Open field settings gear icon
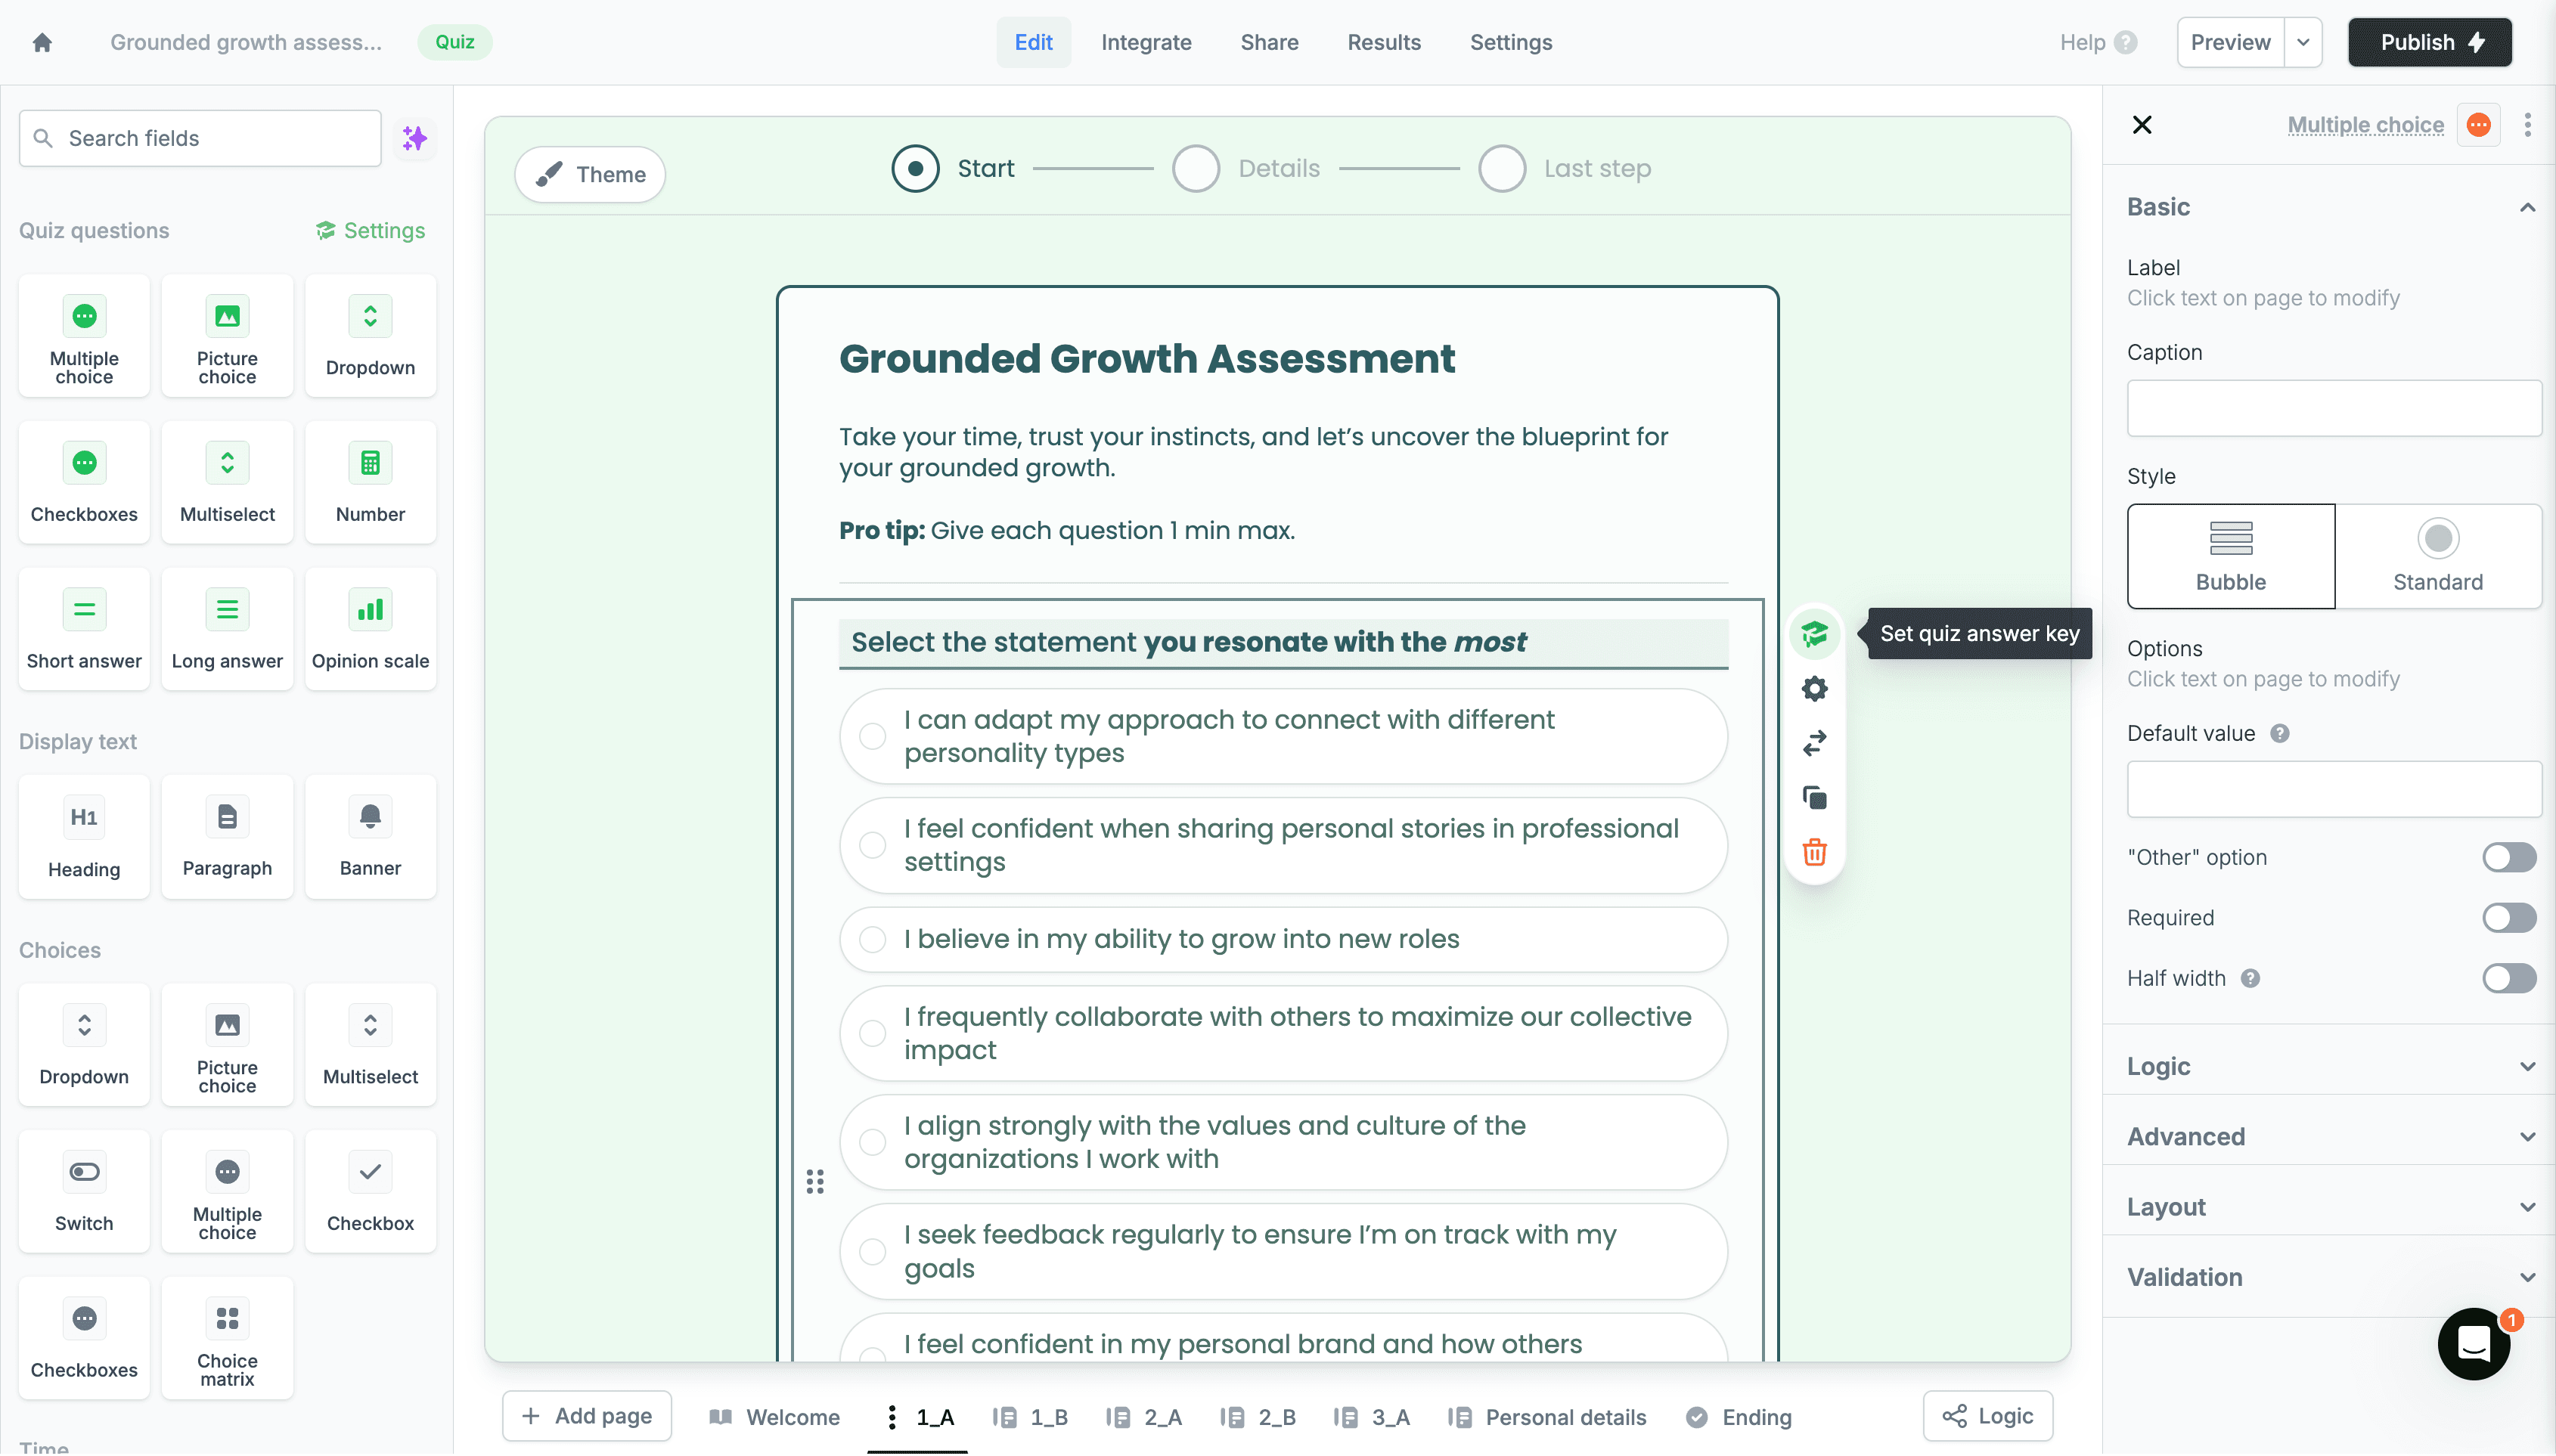This screenshot has width=2556, height=1456. [1814, 689]
